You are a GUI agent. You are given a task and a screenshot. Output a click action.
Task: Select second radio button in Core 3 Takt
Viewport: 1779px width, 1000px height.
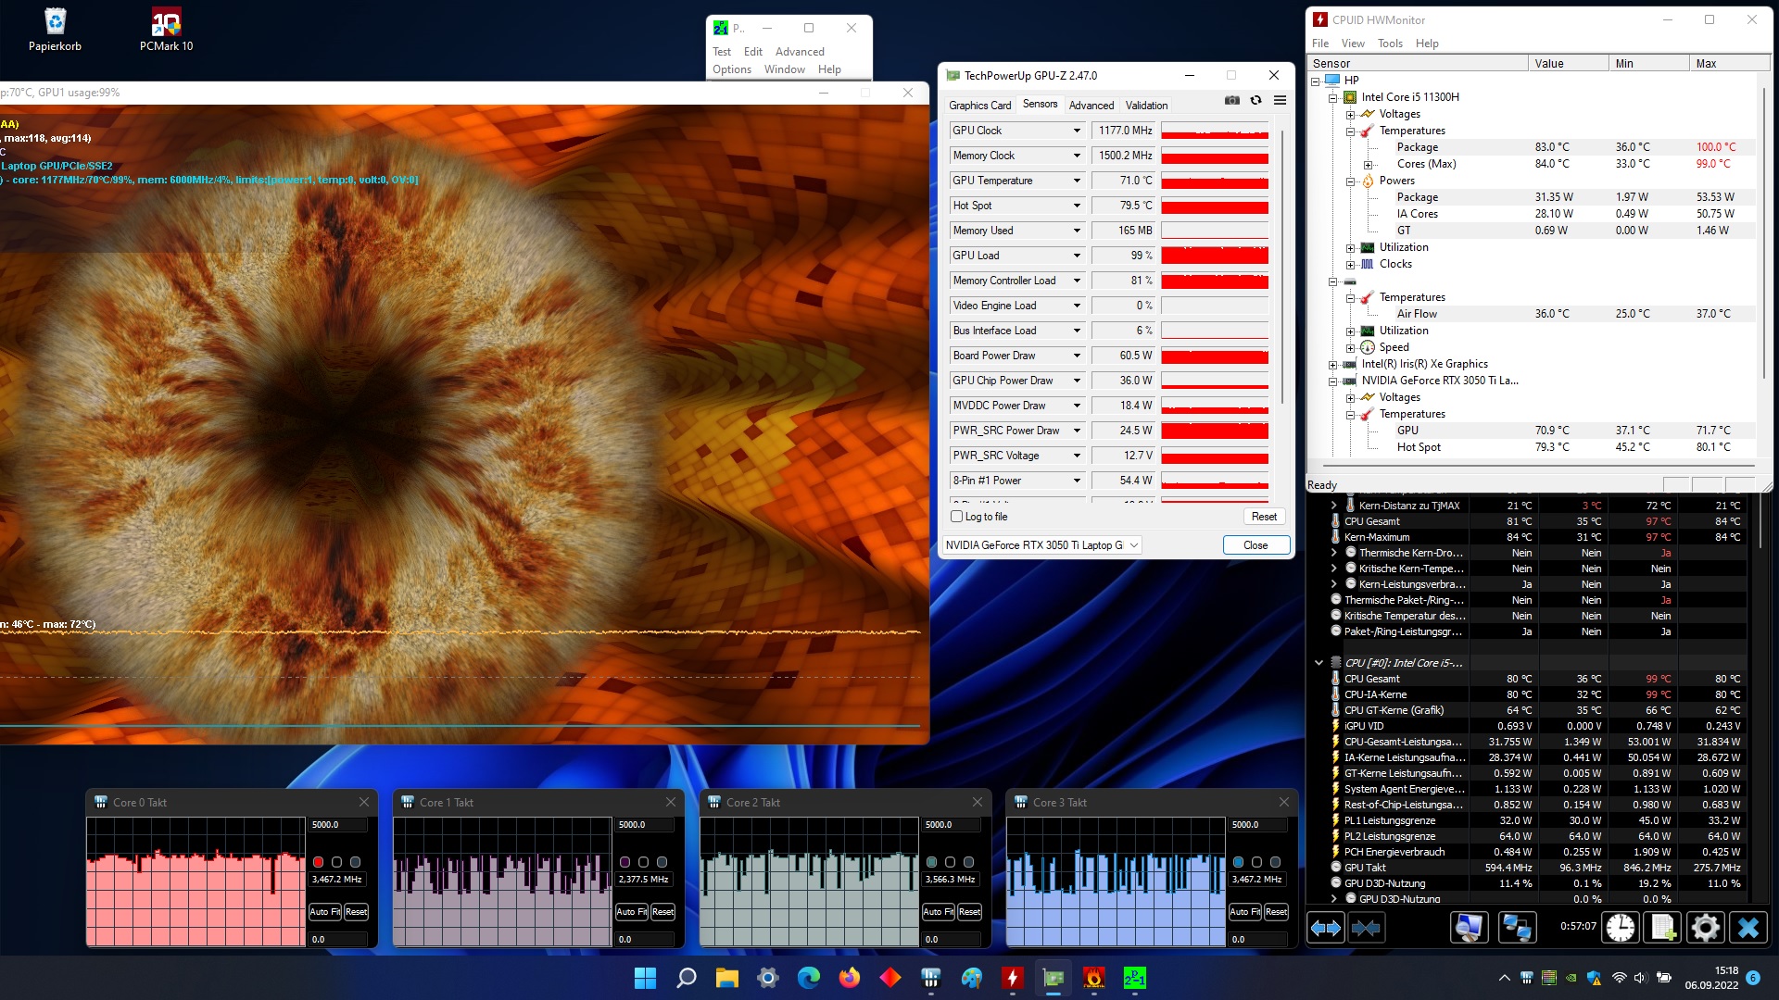pos(1256,862)
